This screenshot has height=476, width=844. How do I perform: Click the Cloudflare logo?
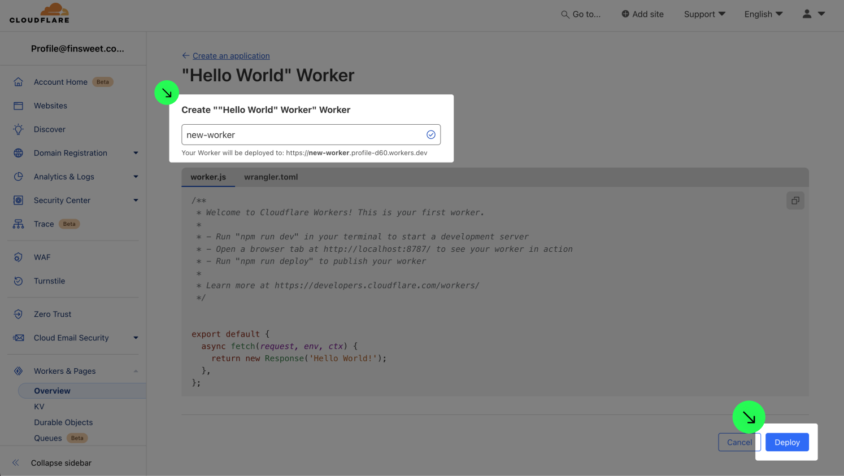[x=40, y=13]
